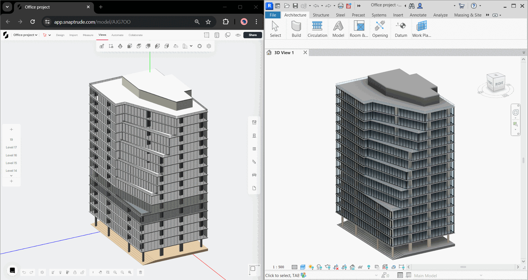
Task: Activate the Datum tool in the ribbon
Action: [x=401, y=29]
